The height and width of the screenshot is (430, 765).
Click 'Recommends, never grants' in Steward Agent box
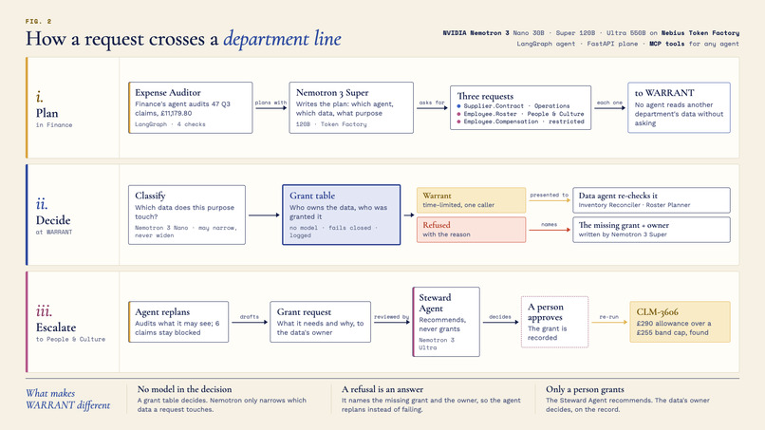point(442,325)
